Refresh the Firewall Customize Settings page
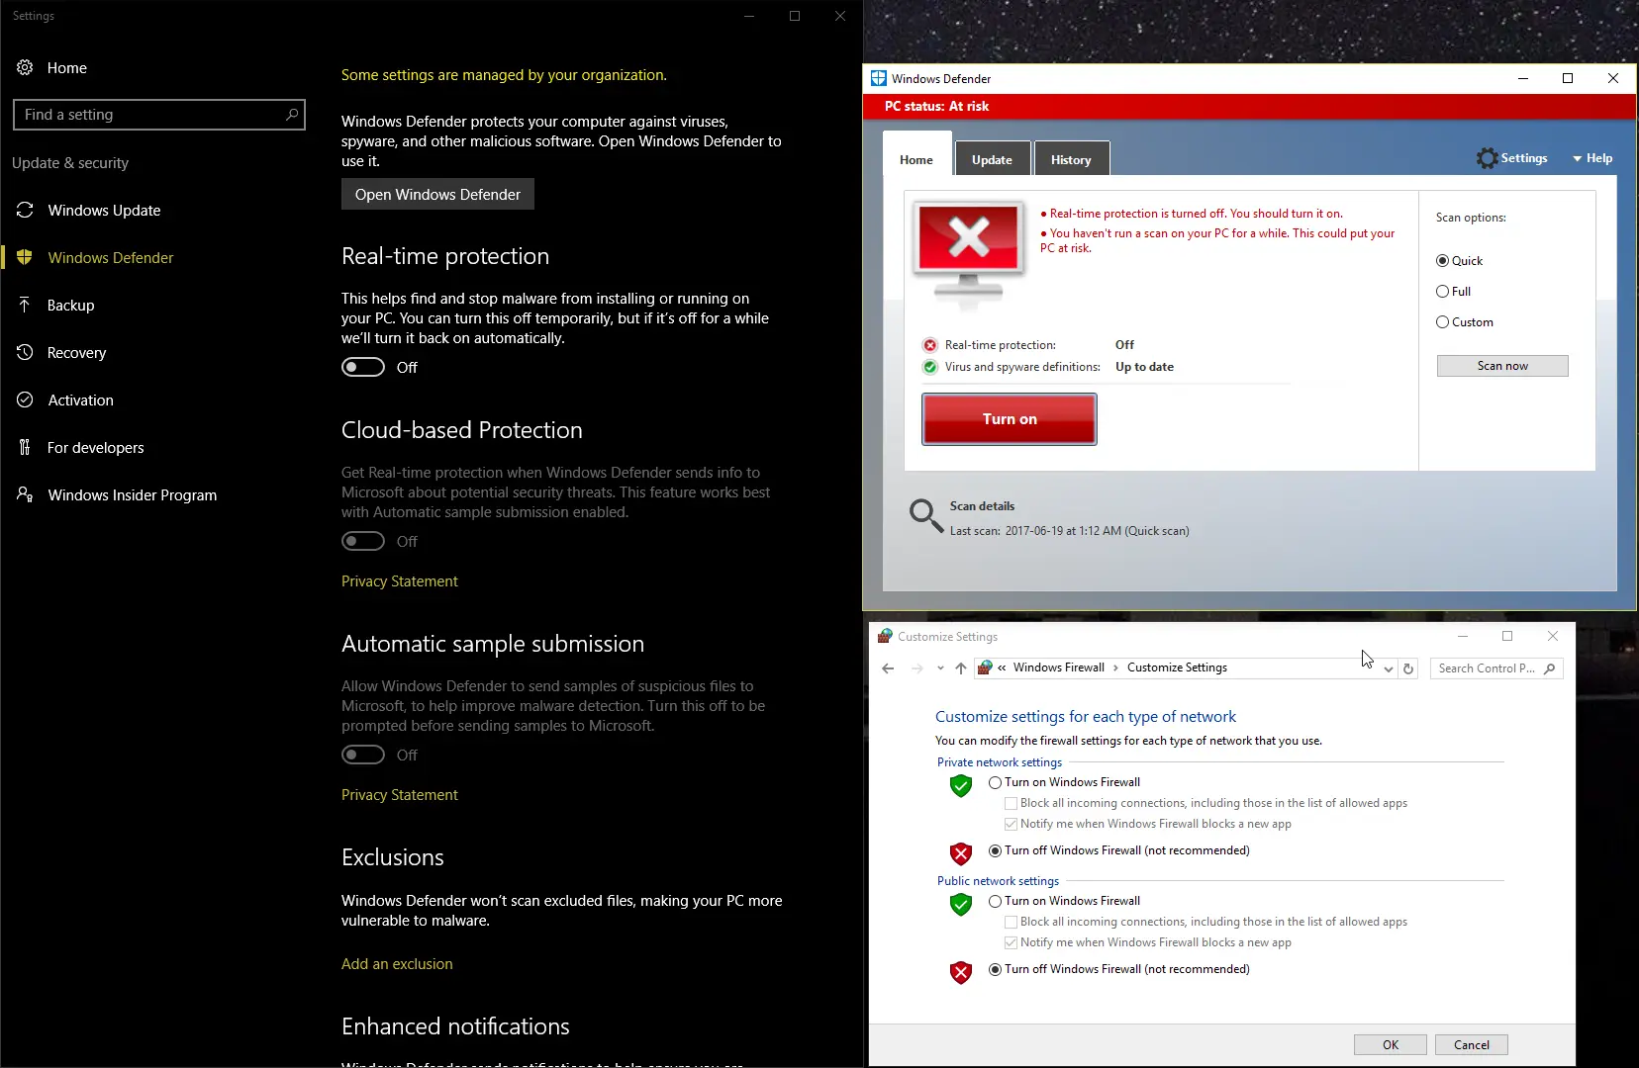This screenshot has height=1068, width=1639. (1407, 668)
